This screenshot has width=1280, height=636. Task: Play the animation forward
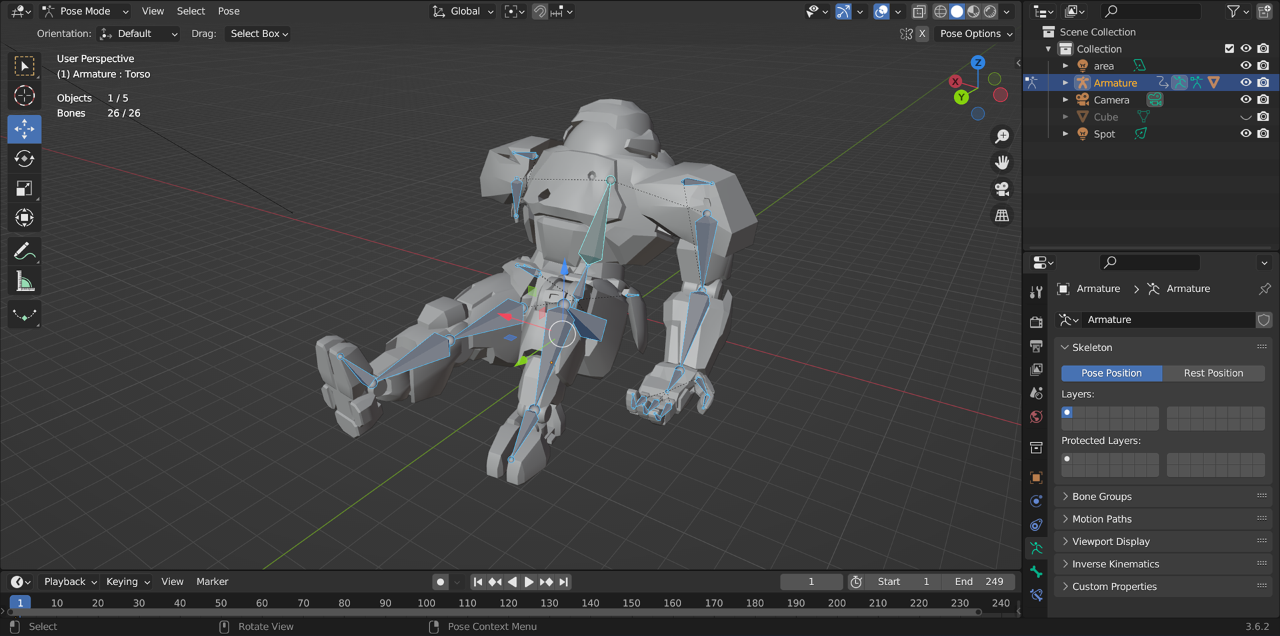[529, 582]
